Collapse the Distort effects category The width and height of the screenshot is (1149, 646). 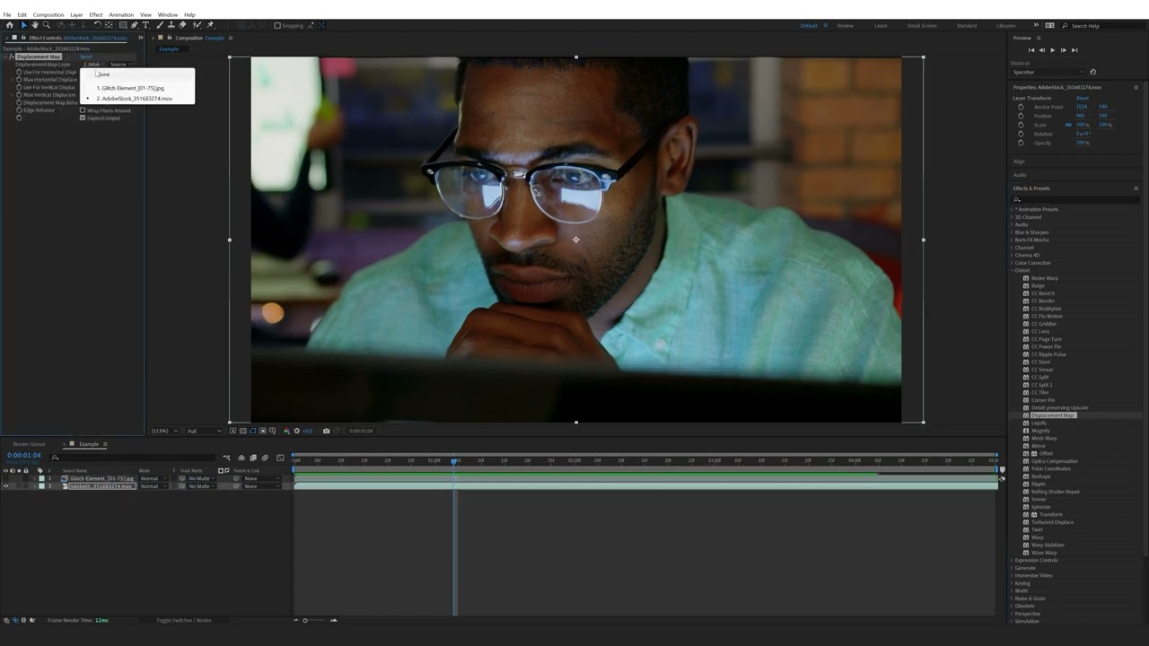coord(1013,270)
